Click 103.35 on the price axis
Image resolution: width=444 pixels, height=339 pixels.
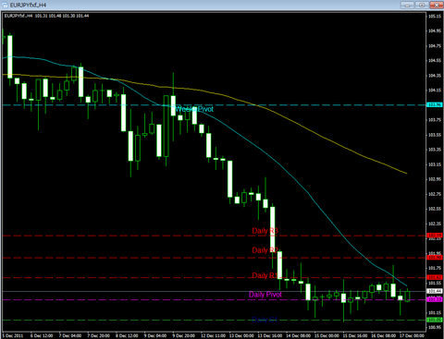click(x=435, y=150)
